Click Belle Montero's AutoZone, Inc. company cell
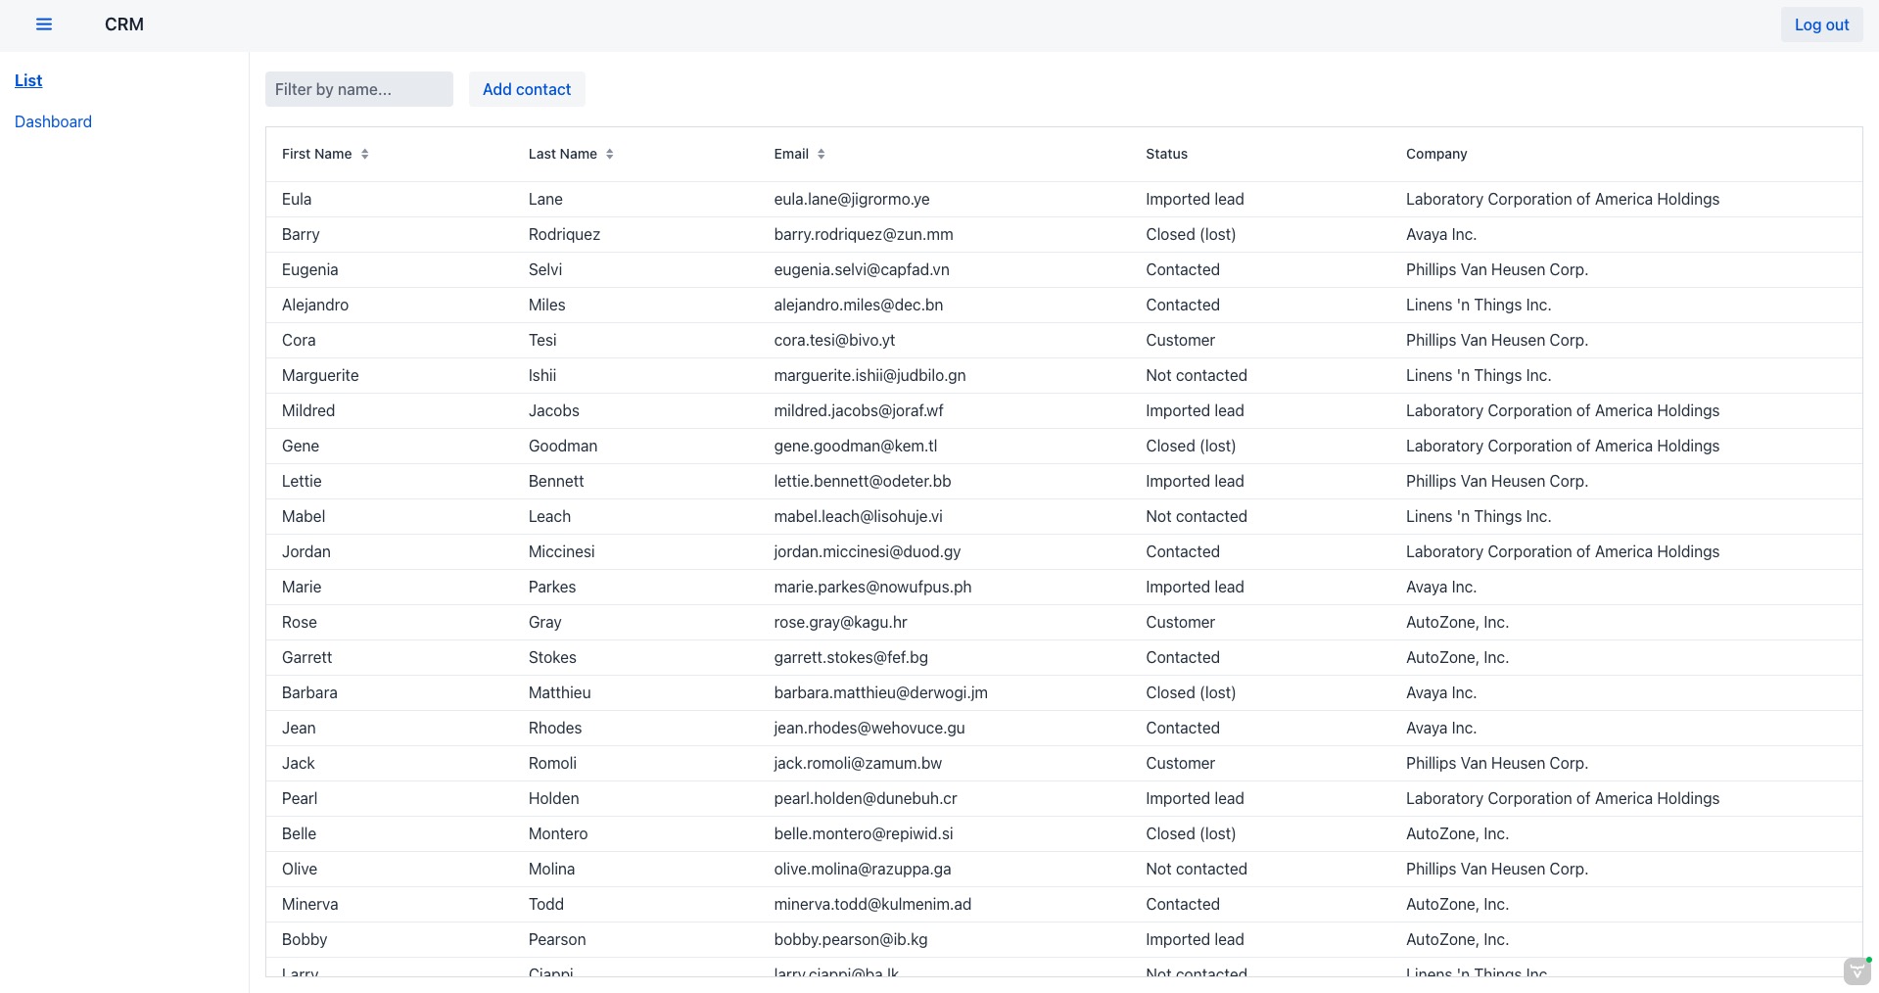This screenshot has height=993, width=1879. coord(1457,833)
